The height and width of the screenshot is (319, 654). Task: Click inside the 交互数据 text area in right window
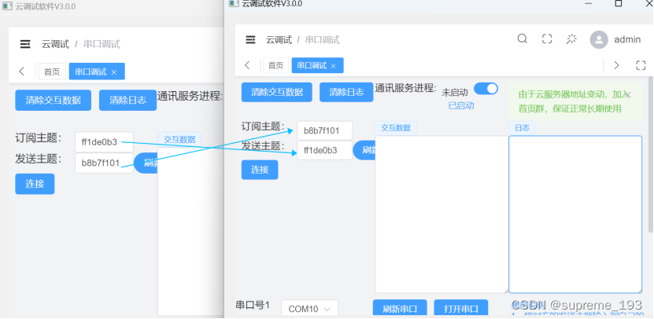(442, 214)
